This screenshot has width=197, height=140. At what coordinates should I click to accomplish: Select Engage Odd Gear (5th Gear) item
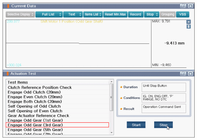[57, 130]
